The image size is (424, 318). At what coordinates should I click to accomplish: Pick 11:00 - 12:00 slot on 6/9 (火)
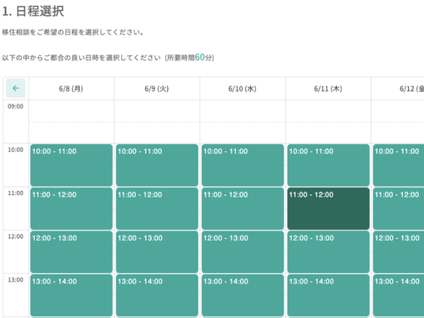point(157,209)
